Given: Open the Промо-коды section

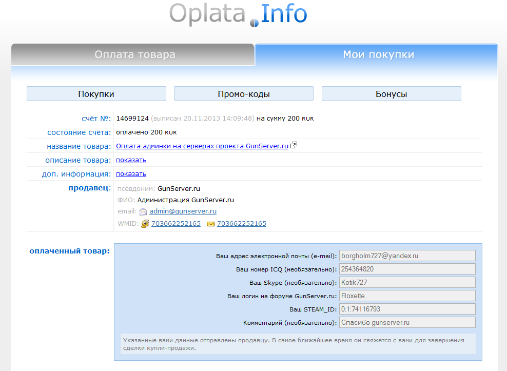Looking at the screenshot, I should pyautogui.click(x=244, y=94).
